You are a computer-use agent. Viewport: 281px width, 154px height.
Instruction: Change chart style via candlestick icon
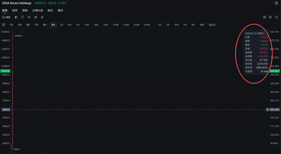pyautogui.click(x=16, y=17)
